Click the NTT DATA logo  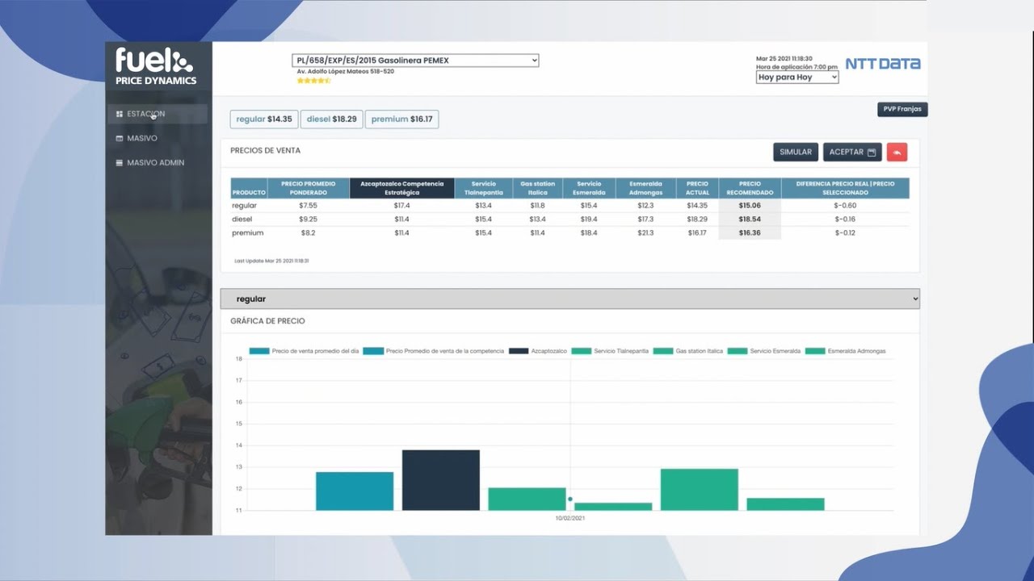click(x=883, y=64)
